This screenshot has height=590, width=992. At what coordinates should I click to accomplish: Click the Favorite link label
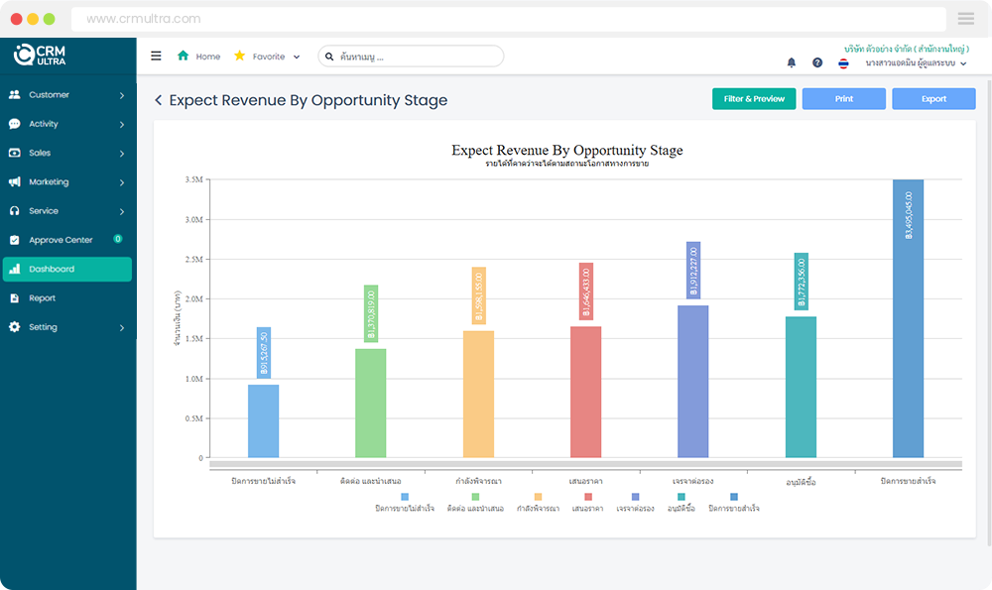tap(269, 57)
